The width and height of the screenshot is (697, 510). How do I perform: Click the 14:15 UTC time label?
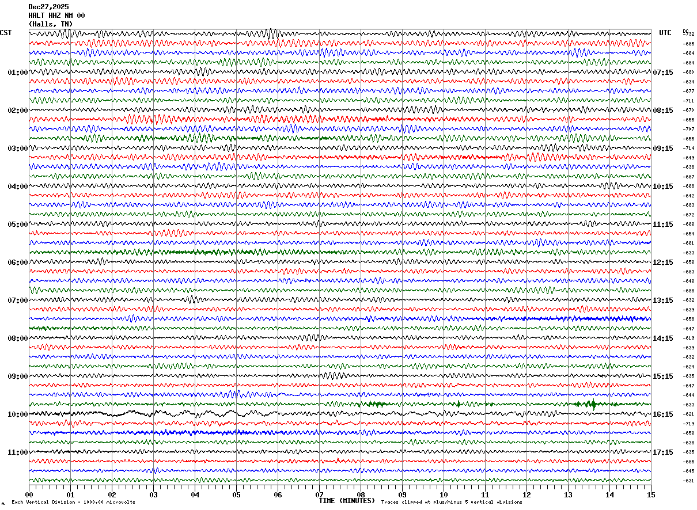pyautogui.click(x=663, y=338)
